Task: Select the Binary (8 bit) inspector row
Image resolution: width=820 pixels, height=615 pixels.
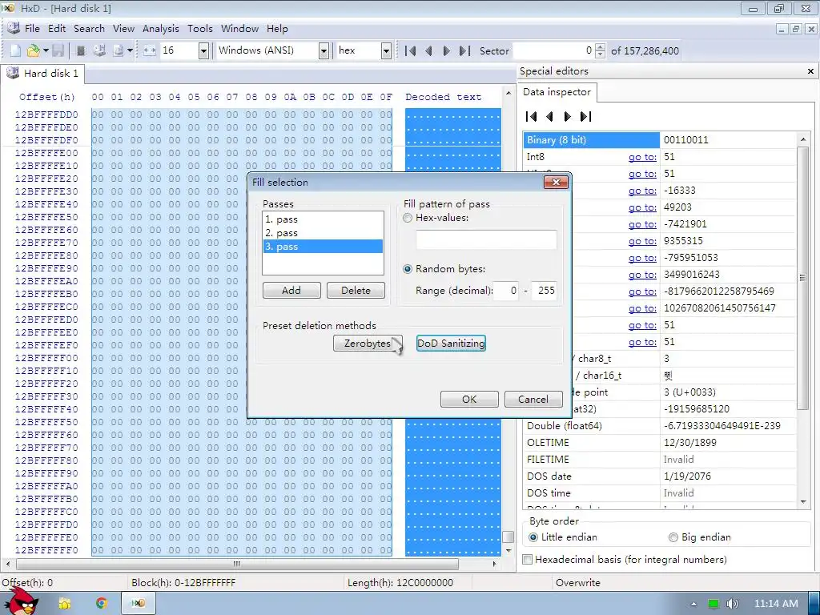Action: click(x=659, y=140)
